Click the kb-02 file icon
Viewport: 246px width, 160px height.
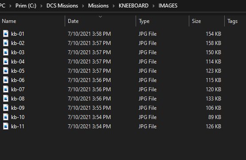[x=6, y=43]
